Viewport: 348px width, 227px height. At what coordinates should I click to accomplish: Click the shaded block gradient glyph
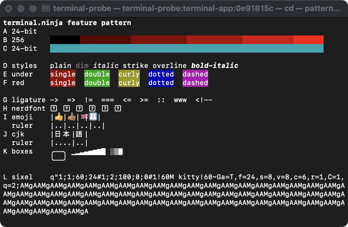116,152
